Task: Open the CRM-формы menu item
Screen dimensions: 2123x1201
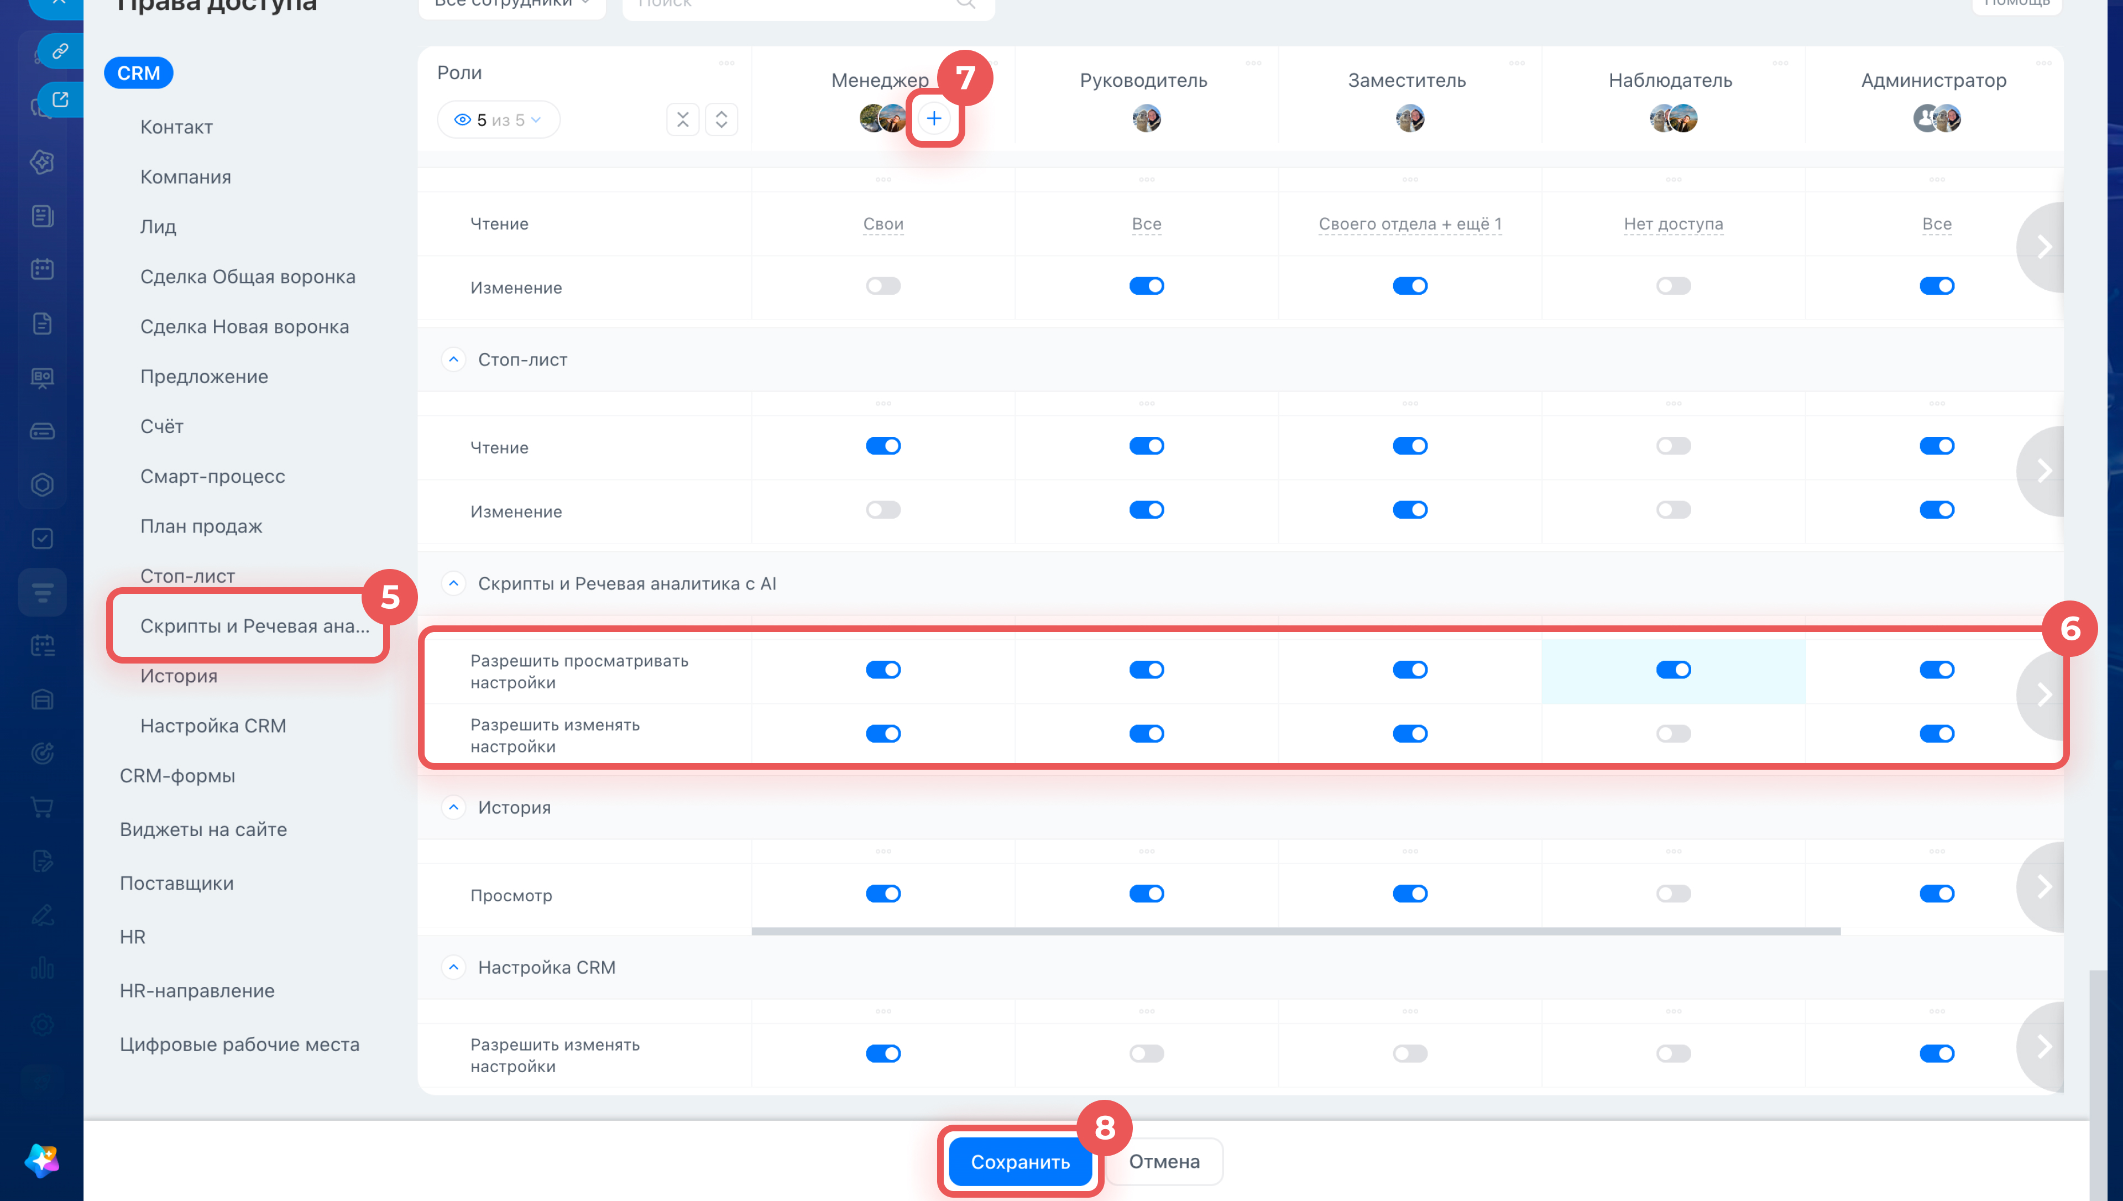Action: point(177,775)
